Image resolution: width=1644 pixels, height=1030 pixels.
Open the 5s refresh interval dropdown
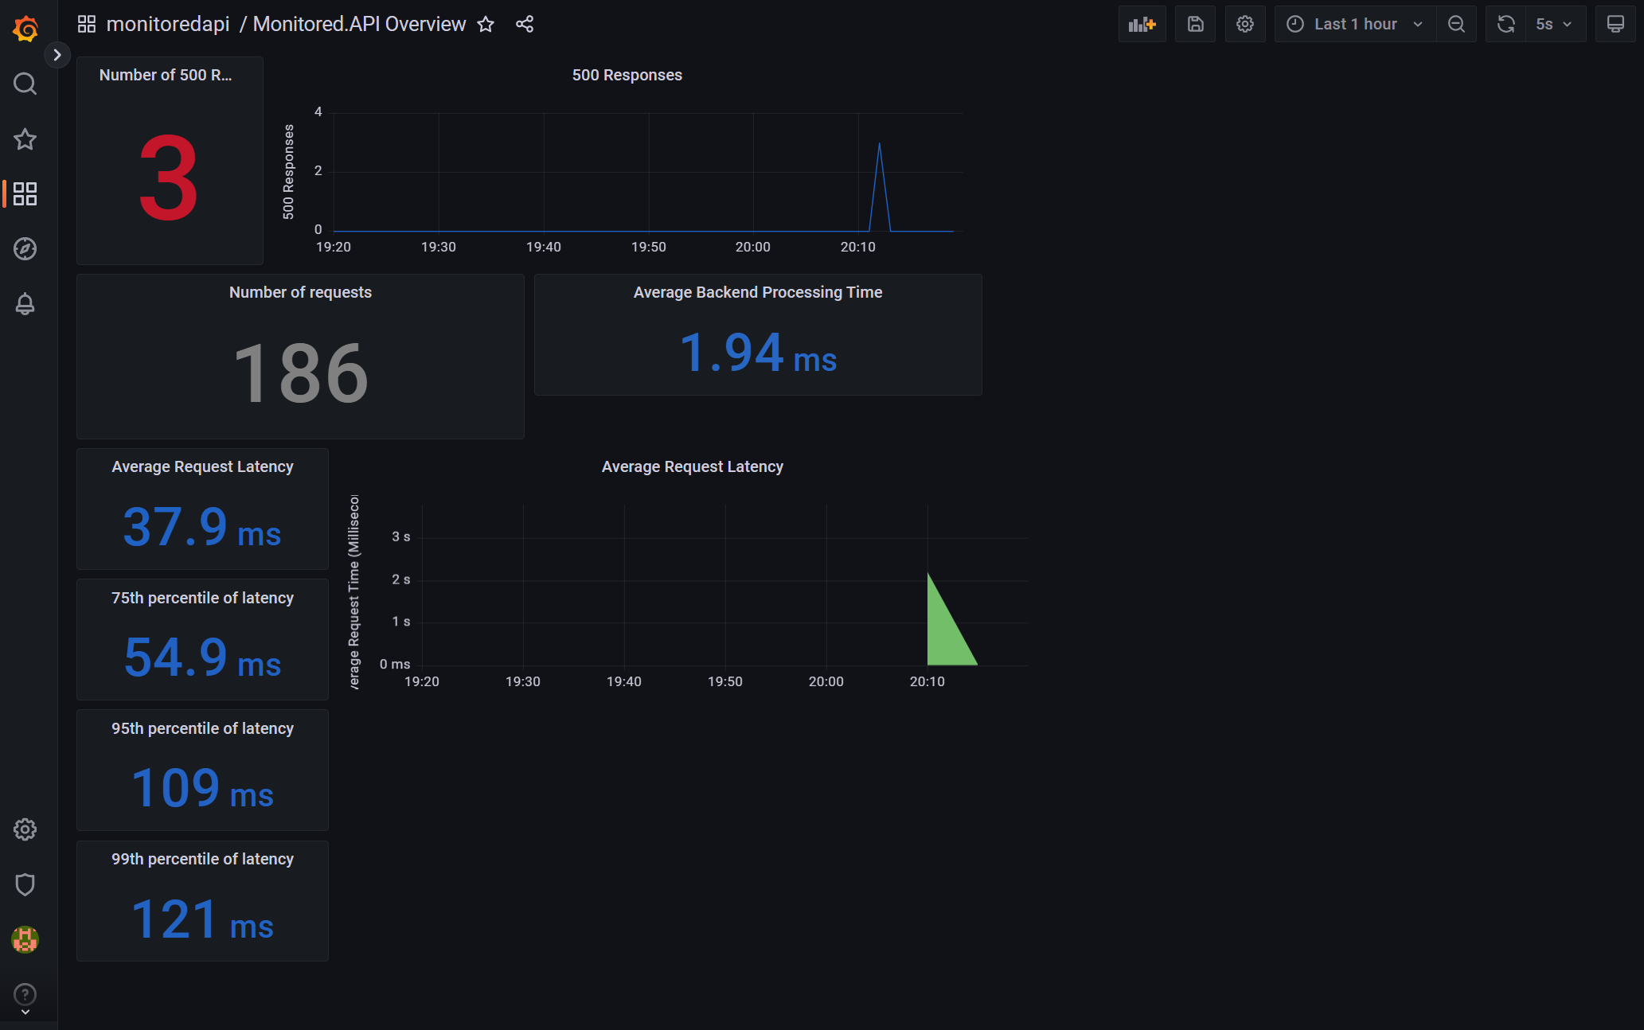(1554, 24)
